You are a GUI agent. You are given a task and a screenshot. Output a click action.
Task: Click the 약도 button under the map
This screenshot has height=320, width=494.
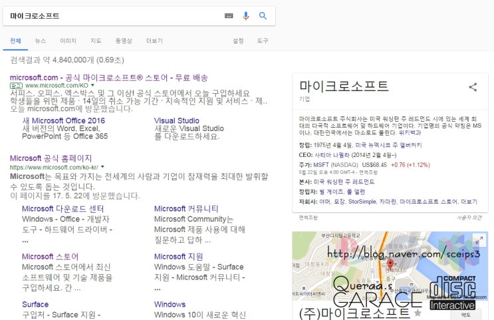point(466,314)
